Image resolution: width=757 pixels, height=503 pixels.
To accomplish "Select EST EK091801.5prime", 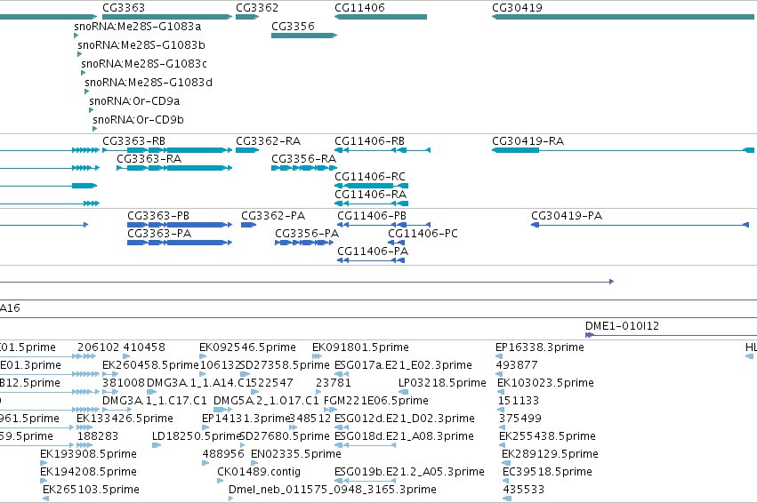I will 360,347.
